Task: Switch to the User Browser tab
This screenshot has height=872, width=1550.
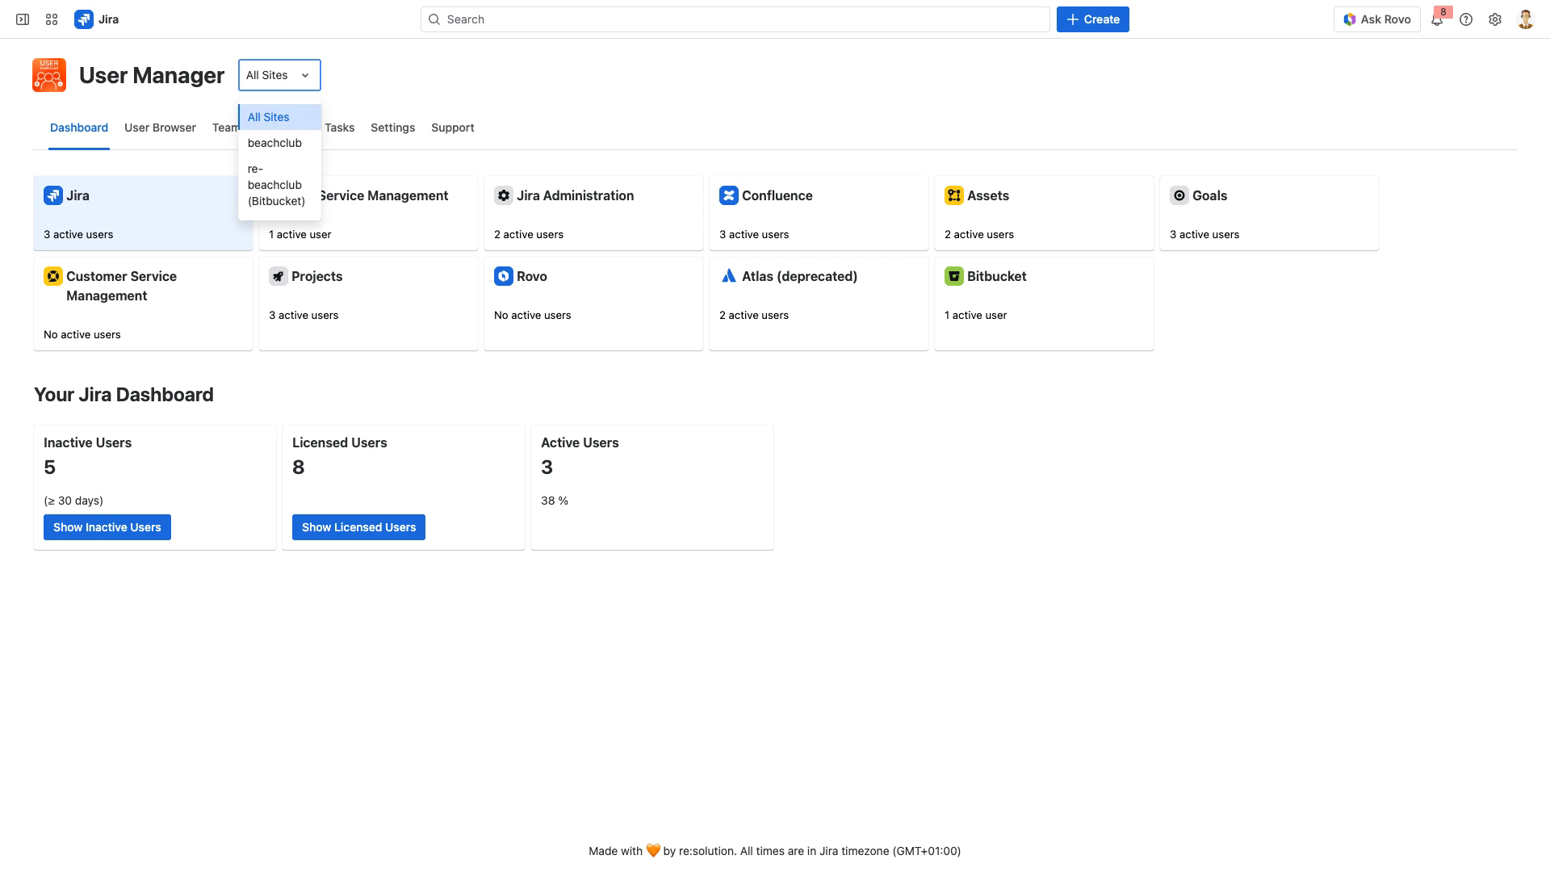Action: (x=160, y=128)
